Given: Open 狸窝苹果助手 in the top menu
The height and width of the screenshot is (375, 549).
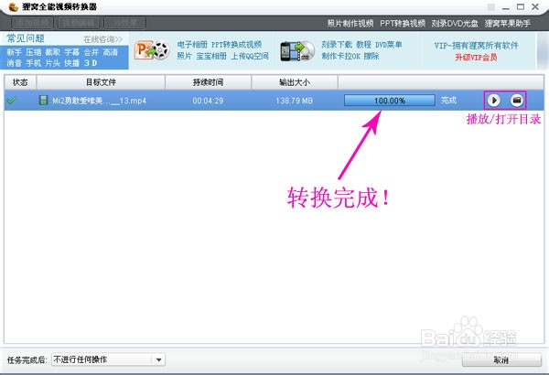Looking at the screenshot, I should tap(507, 24).
